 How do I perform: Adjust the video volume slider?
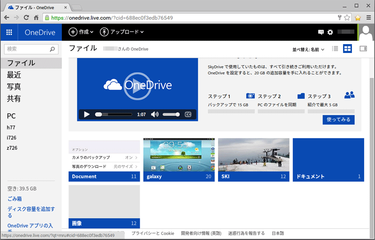coord(171,114)
